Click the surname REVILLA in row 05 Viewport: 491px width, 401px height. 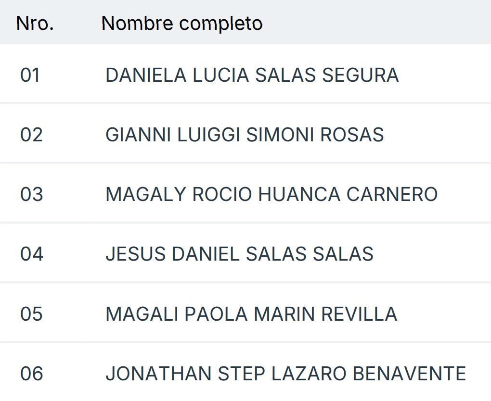click(359, 314)
